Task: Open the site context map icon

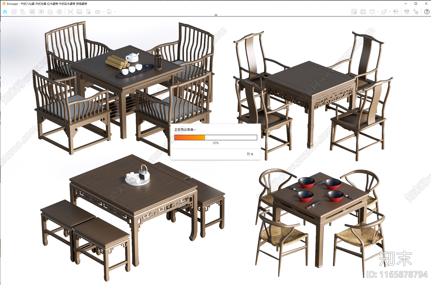Action: tap(41, 12)
